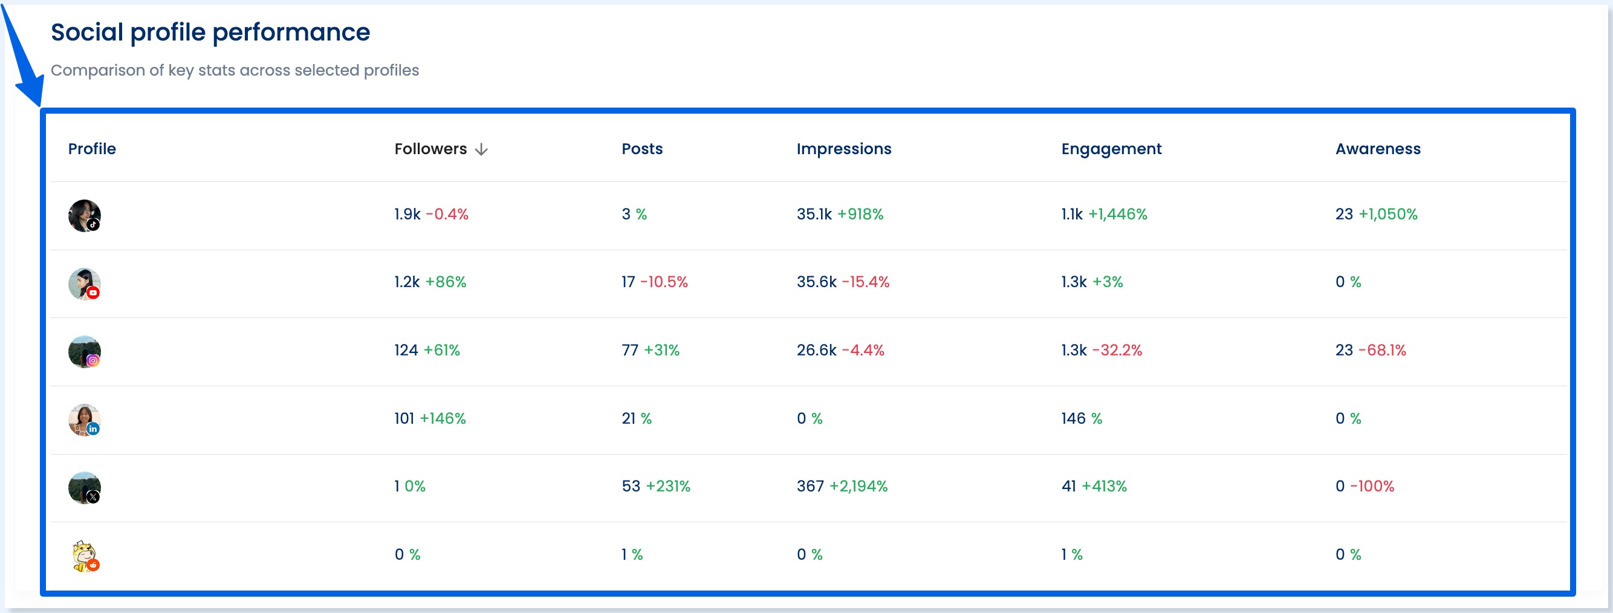Click the YouTube profile avatar photo
The image size is (1613, 613).
click(83, 283)
